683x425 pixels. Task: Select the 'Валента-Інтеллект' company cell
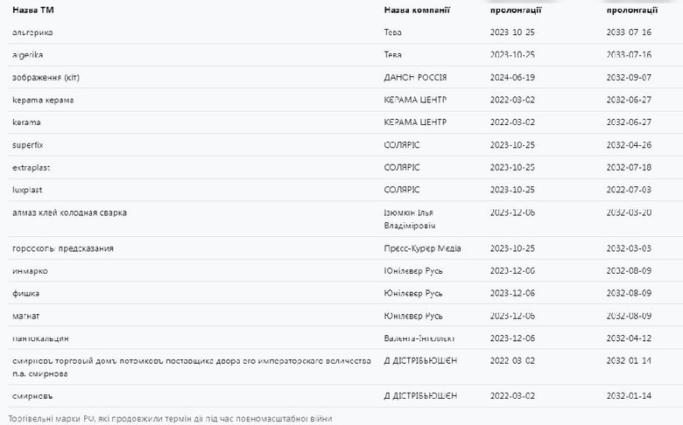[419, 338]
